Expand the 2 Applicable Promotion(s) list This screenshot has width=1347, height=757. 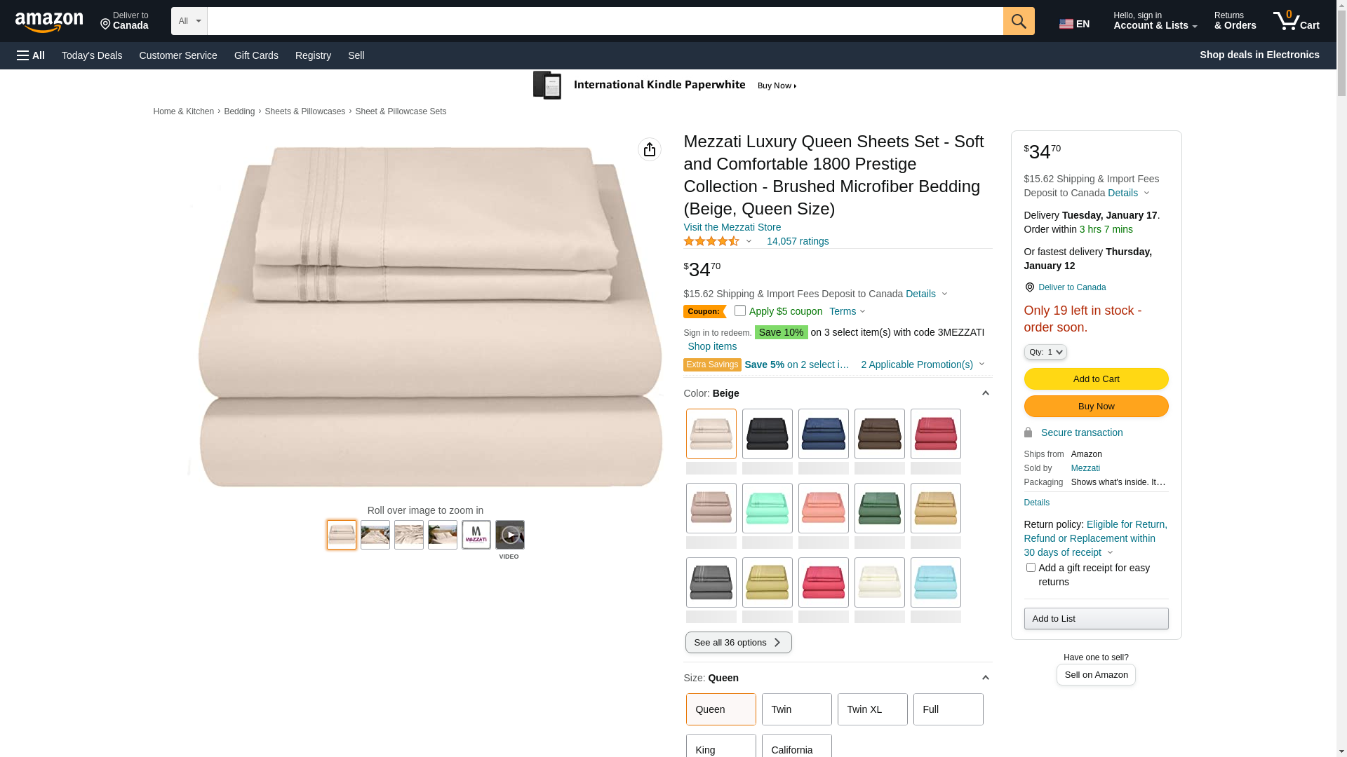[x=922, y=364]
